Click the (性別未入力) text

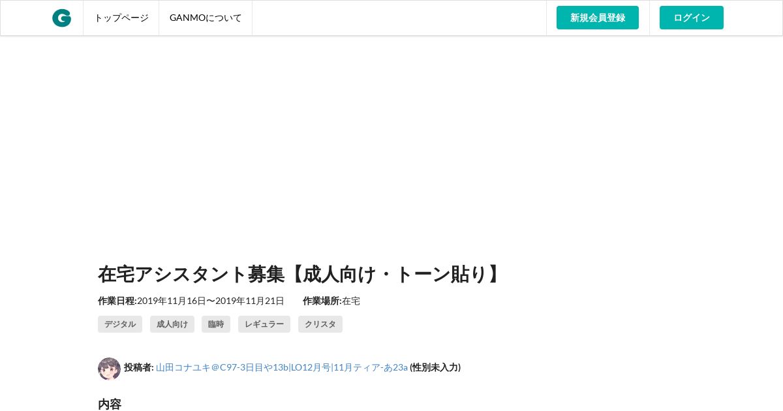coord(435,367)
